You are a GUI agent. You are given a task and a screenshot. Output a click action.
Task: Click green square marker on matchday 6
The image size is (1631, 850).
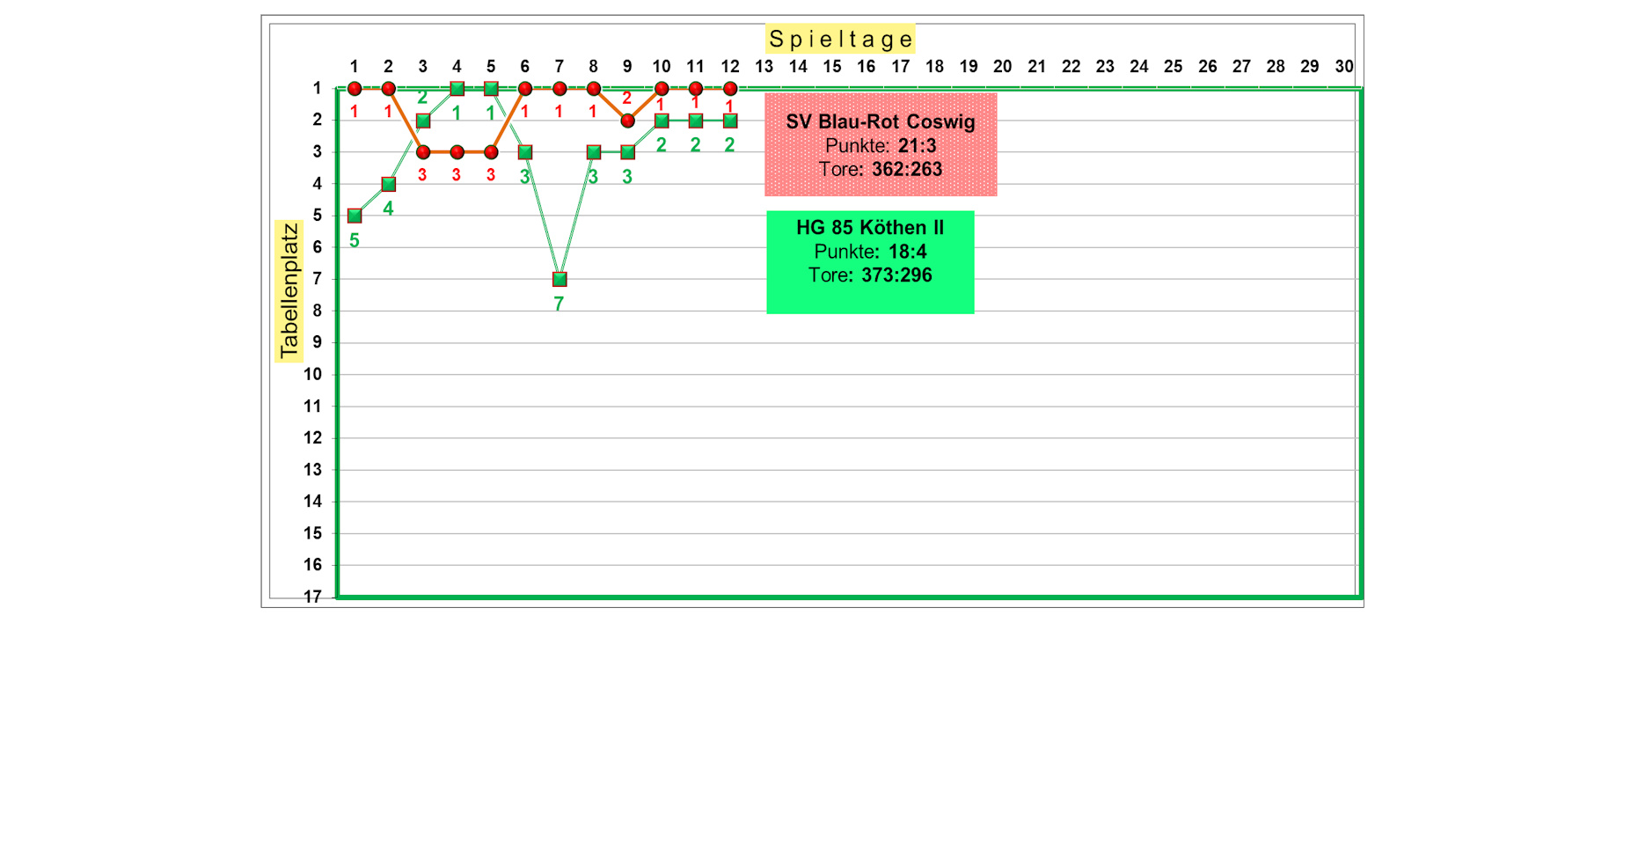click(525, 152)
